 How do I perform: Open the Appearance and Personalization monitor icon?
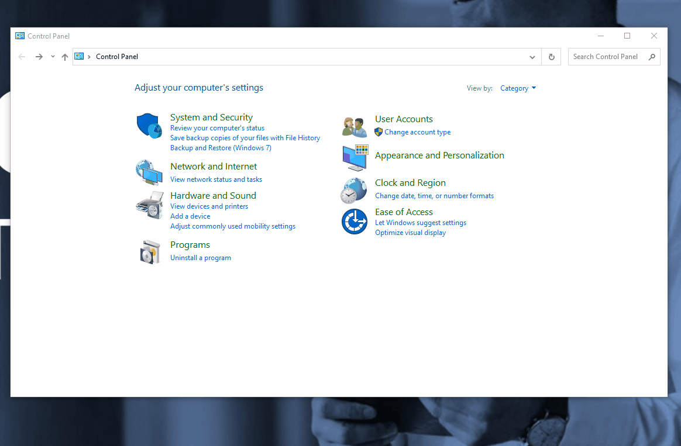tap(355, 157)
